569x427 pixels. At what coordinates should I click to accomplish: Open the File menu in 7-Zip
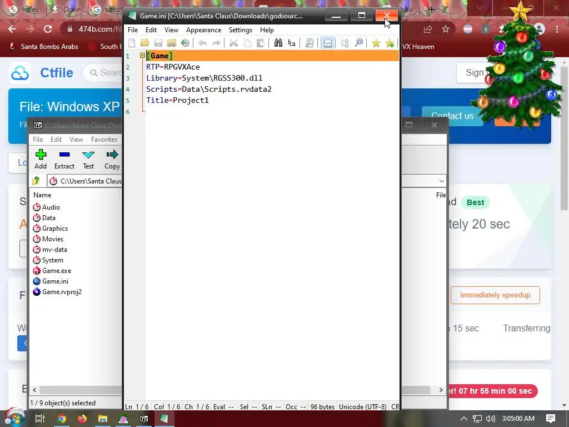click(x=38, y=140)
